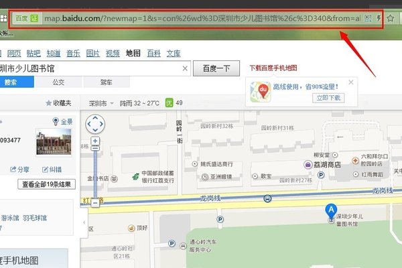Click the browser address bar URL
The width and height of the screenshot is (402, 268).
coord(202,18)
